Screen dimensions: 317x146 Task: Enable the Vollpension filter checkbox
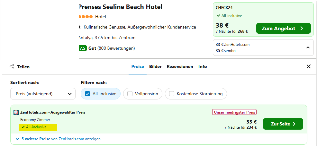130,94
